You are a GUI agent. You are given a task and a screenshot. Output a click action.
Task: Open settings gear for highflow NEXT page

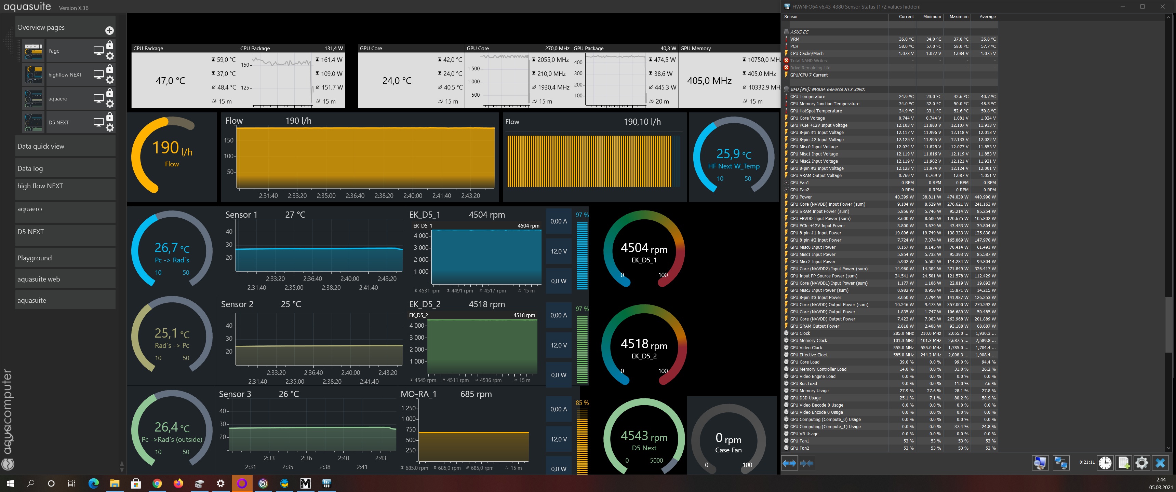(x=109, y=80)
